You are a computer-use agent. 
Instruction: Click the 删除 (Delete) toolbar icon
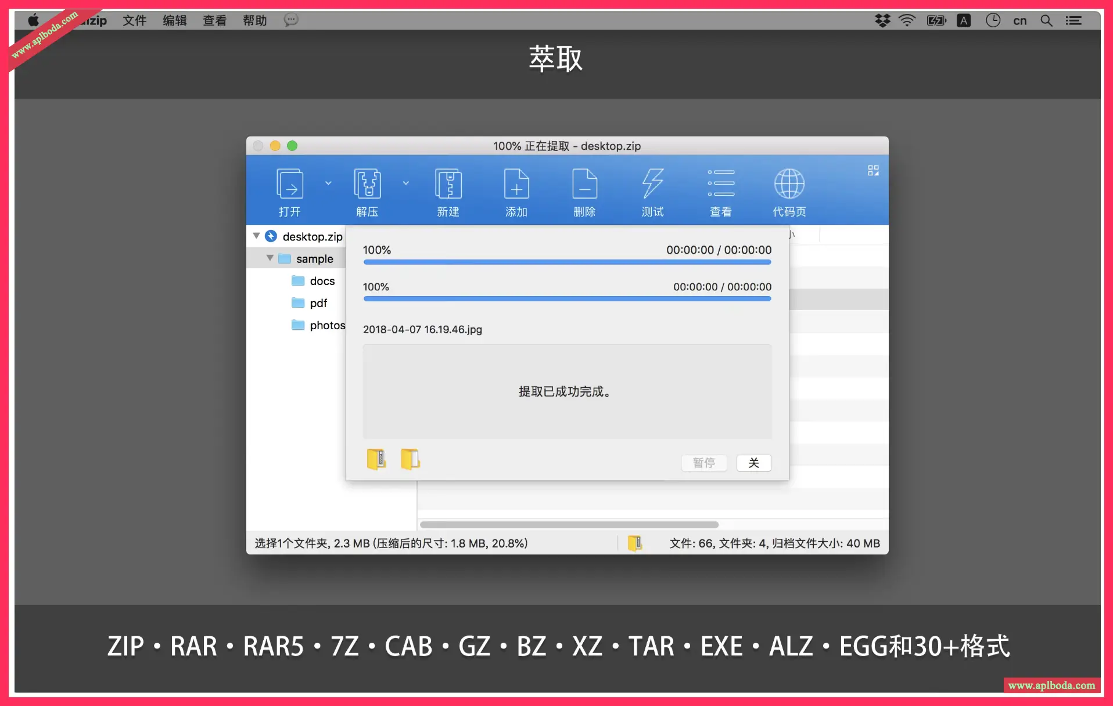point(584,185)
